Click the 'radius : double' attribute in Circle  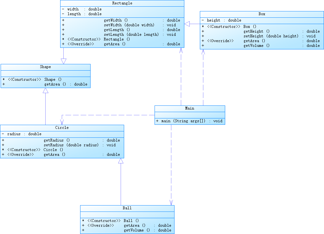pyautogui.click(x=22, y=134)
